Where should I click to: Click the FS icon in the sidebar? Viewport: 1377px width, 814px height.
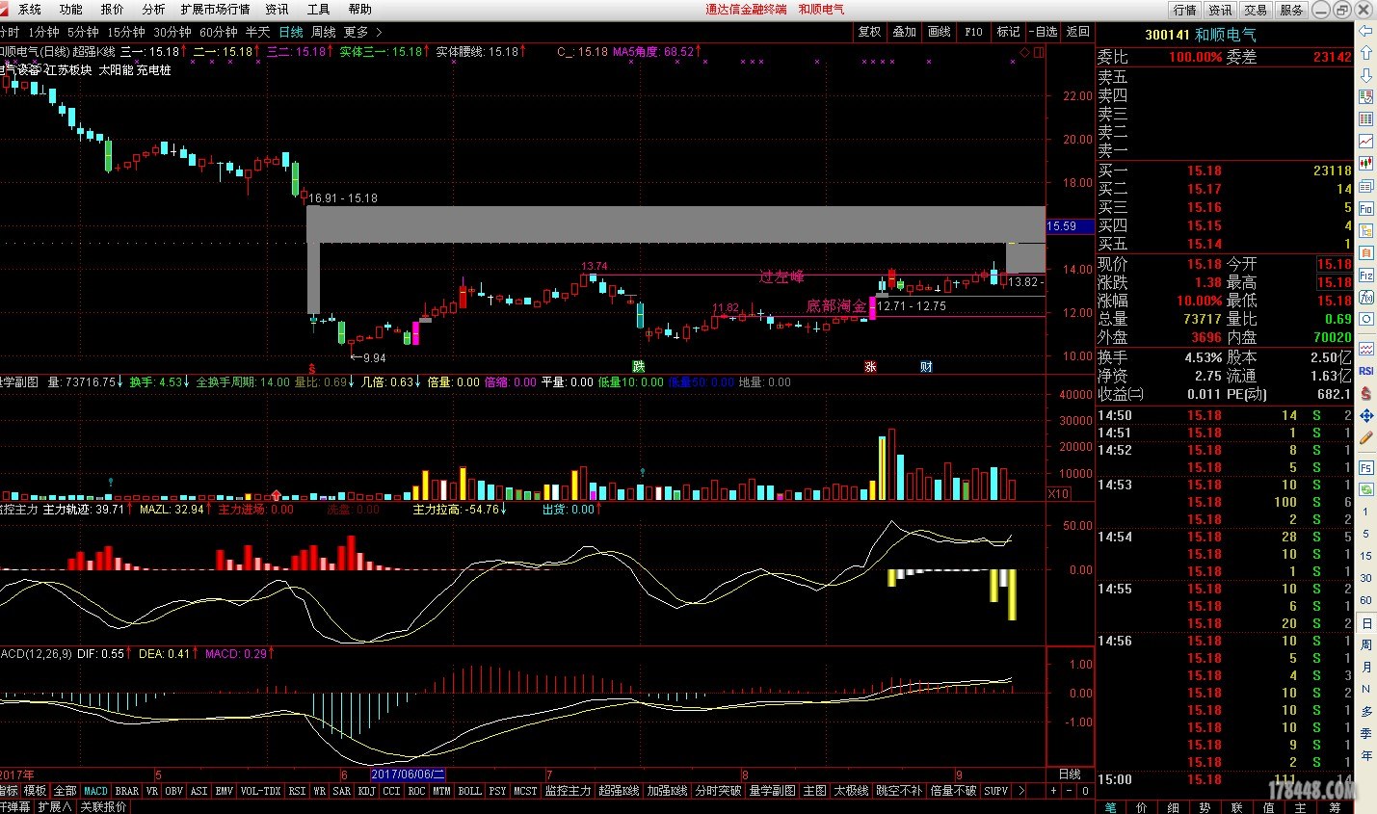(x=1365, y=467)
